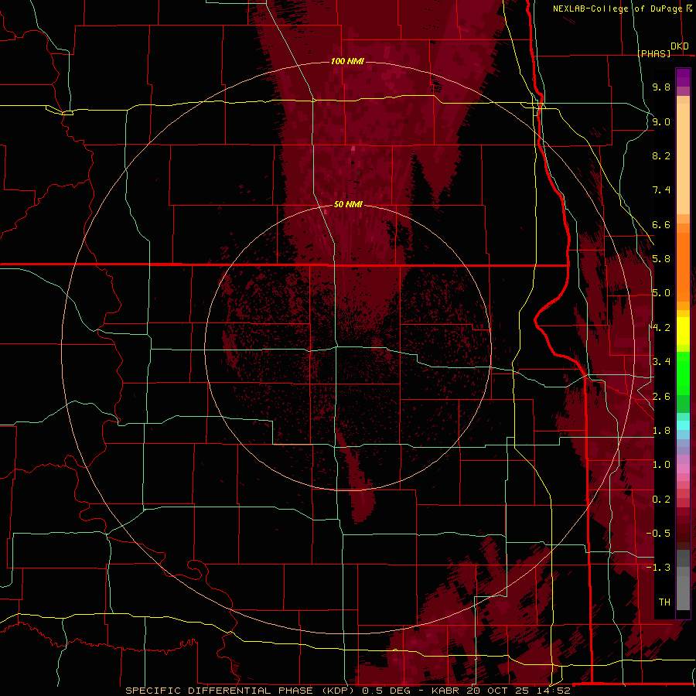Pick the gray bottom segment of color bar
The height and width of the screenshot is (696, 696).
pyautogui.click(x=683, y=592)
